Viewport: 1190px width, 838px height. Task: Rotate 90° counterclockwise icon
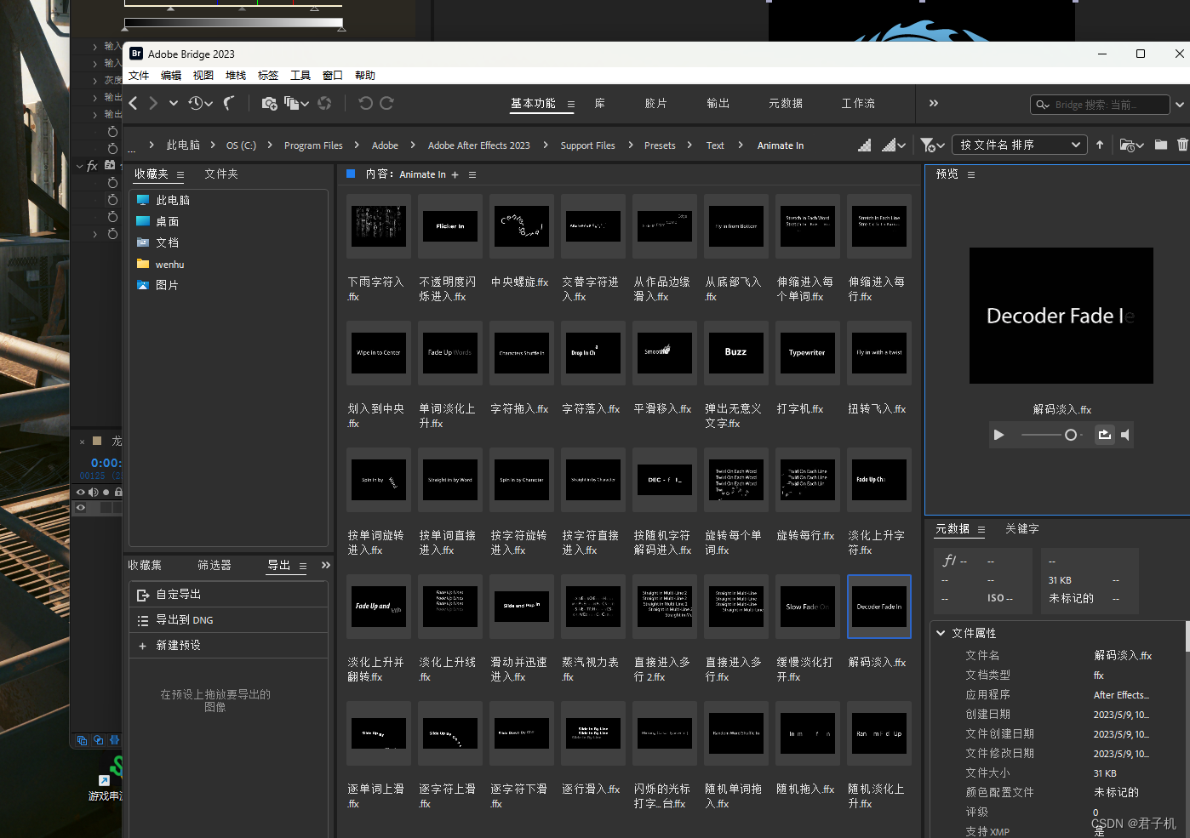pos(365,103)
